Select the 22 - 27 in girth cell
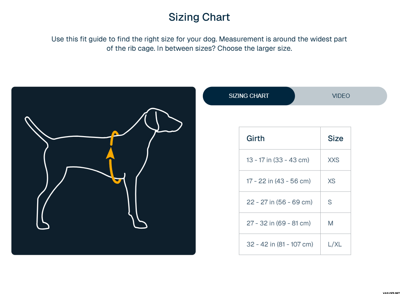The width and height of the screenshot is (400, 294). (279, 202)
